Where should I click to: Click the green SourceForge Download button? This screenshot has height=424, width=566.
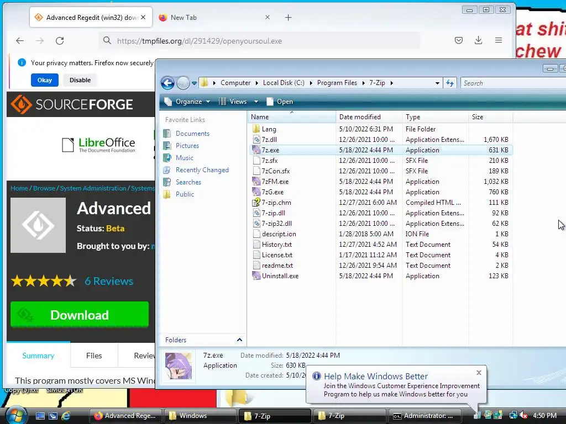[80, 315]
